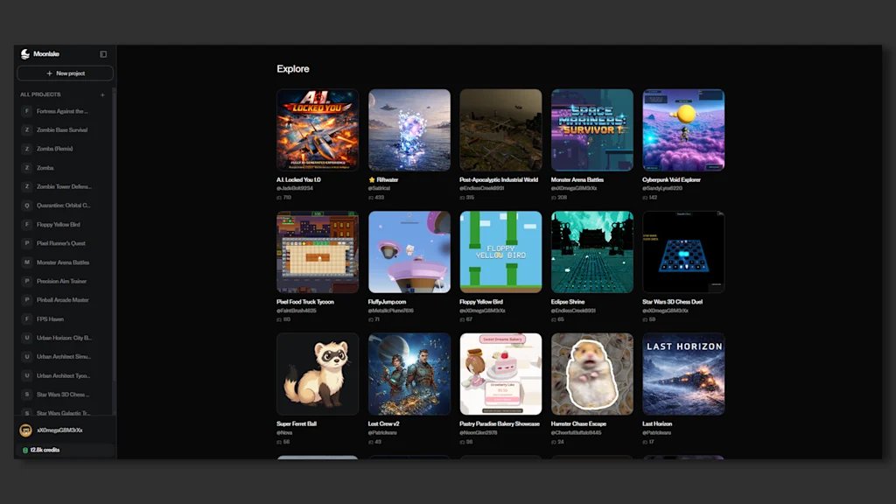Click the user avatar icon in the sidebar

coord(25,430)
